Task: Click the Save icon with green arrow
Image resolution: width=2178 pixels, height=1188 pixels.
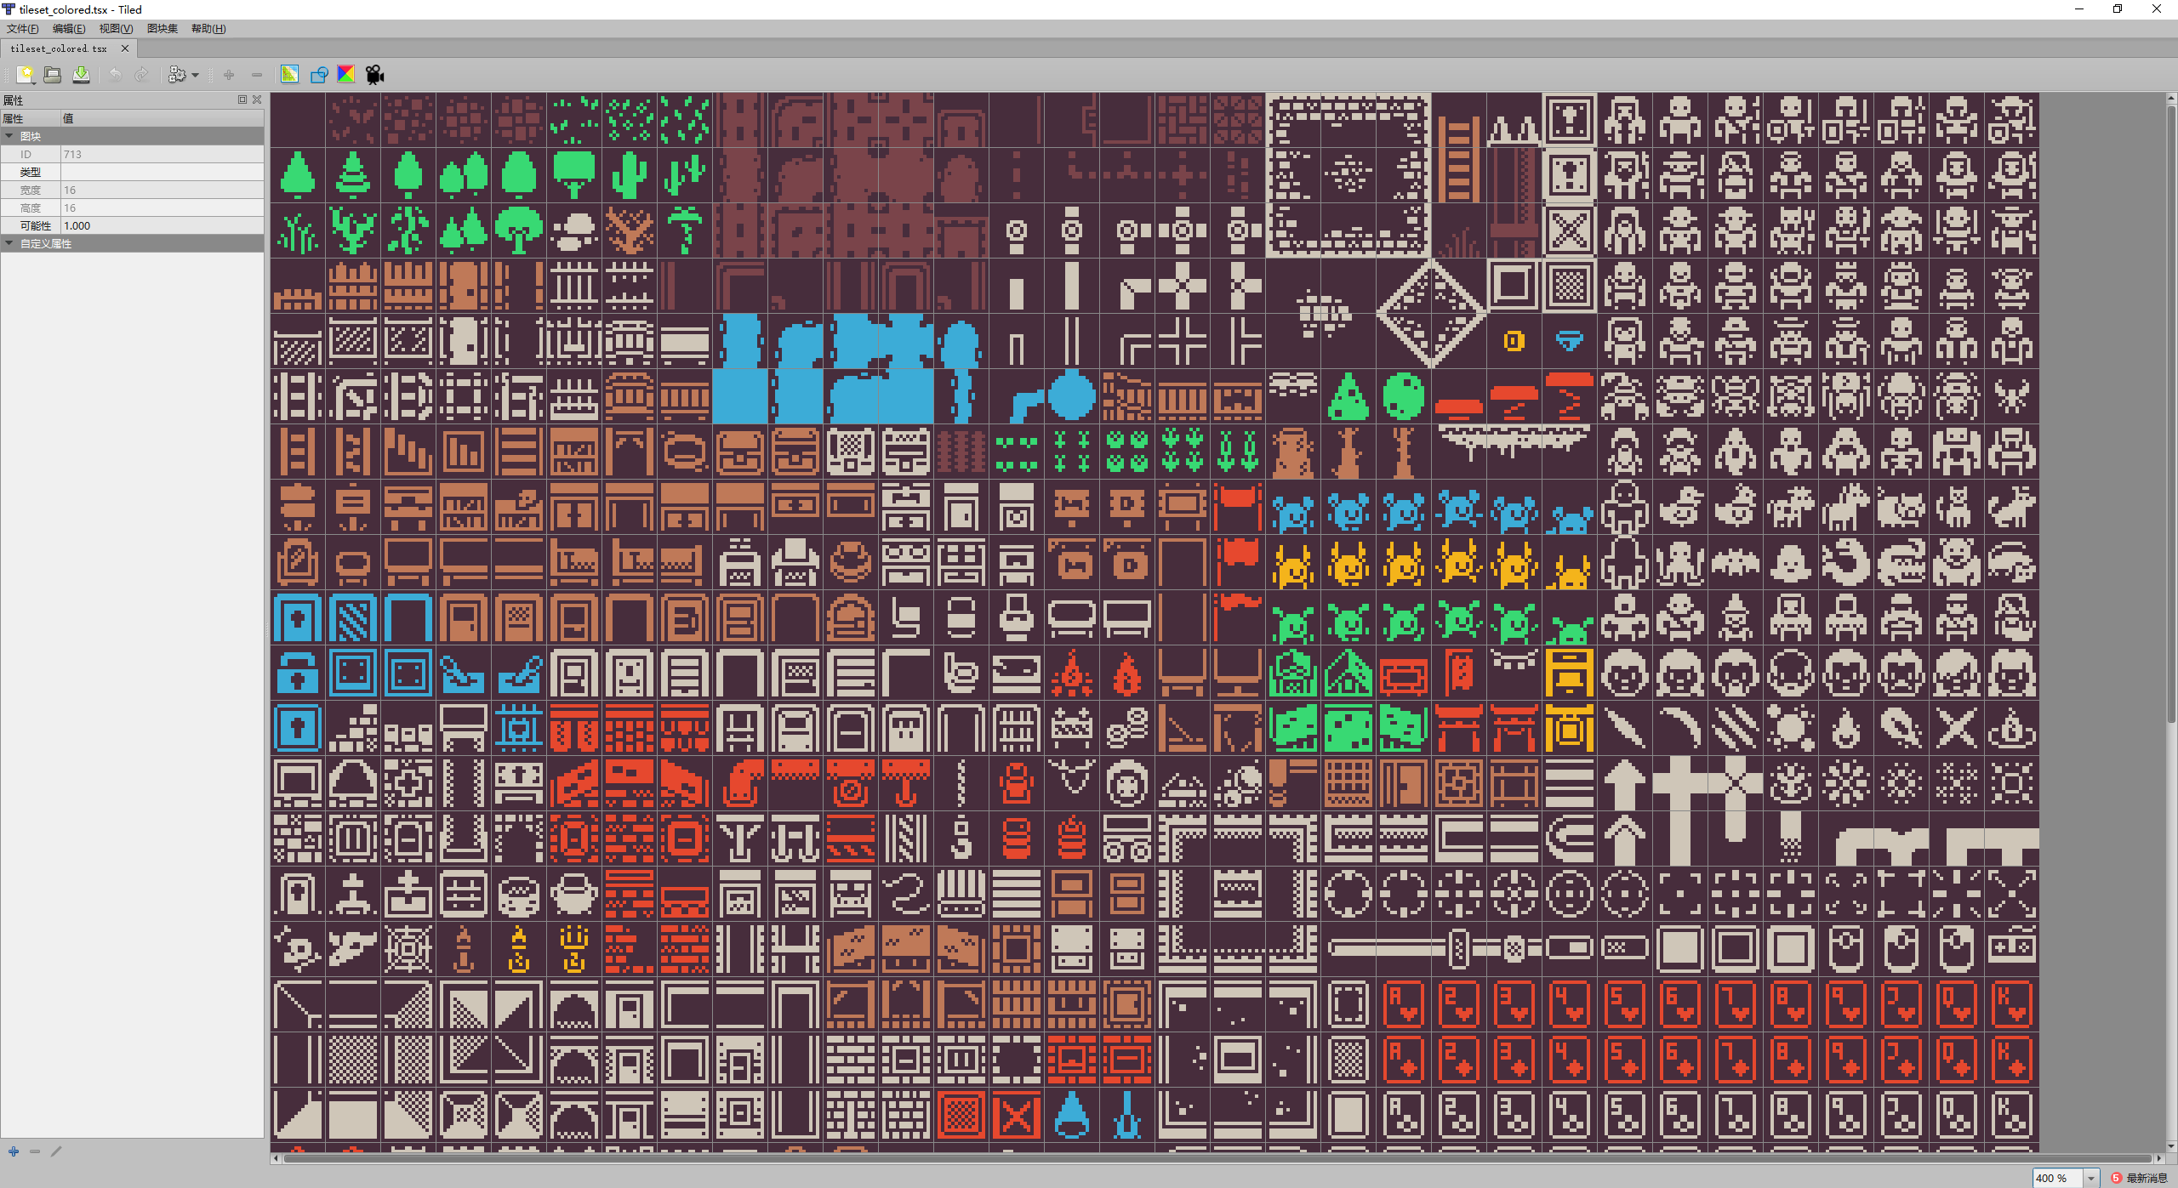Action: point(81,75)
